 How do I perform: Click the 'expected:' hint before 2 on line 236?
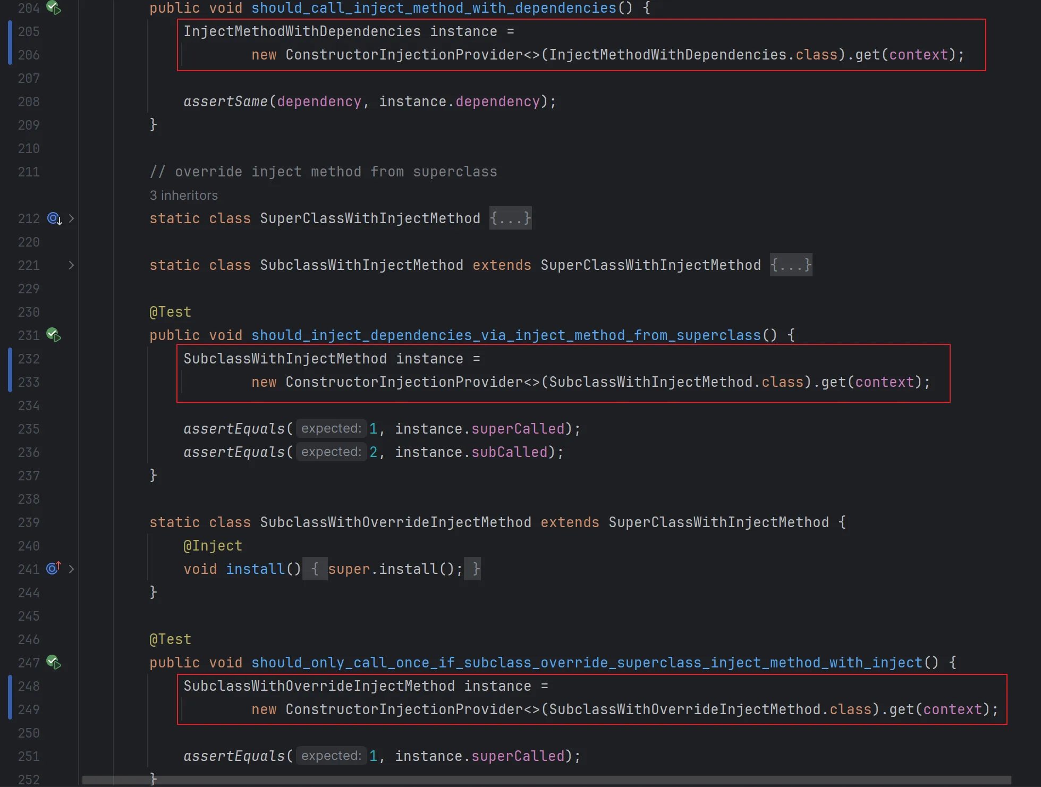(331, 452)
